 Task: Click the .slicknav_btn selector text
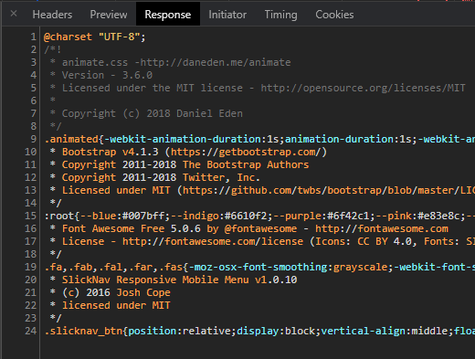(83, 331)
